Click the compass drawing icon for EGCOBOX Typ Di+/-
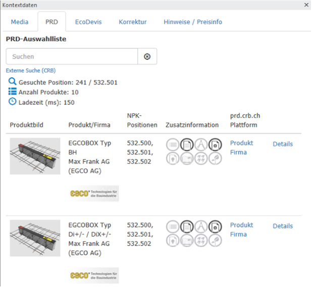 201,226
